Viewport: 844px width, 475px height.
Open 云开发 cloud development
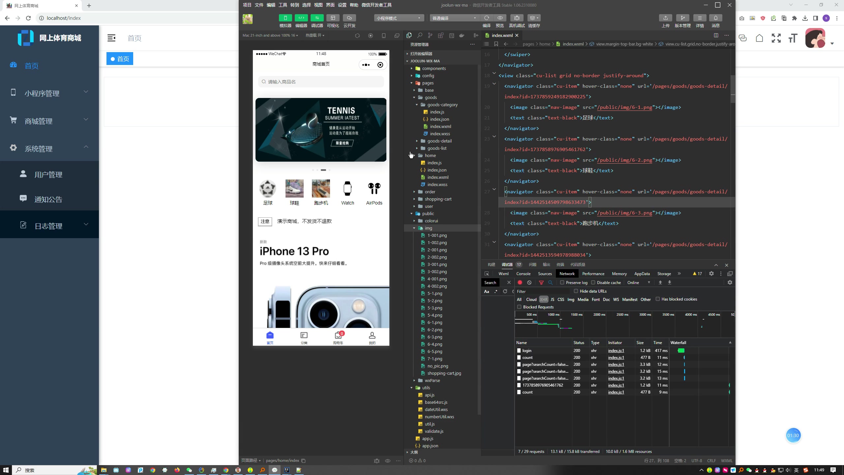coord(349,18)
